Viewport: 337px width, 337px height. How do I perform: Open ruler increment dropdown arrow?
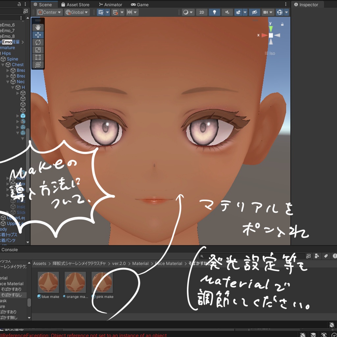point(135,12)
